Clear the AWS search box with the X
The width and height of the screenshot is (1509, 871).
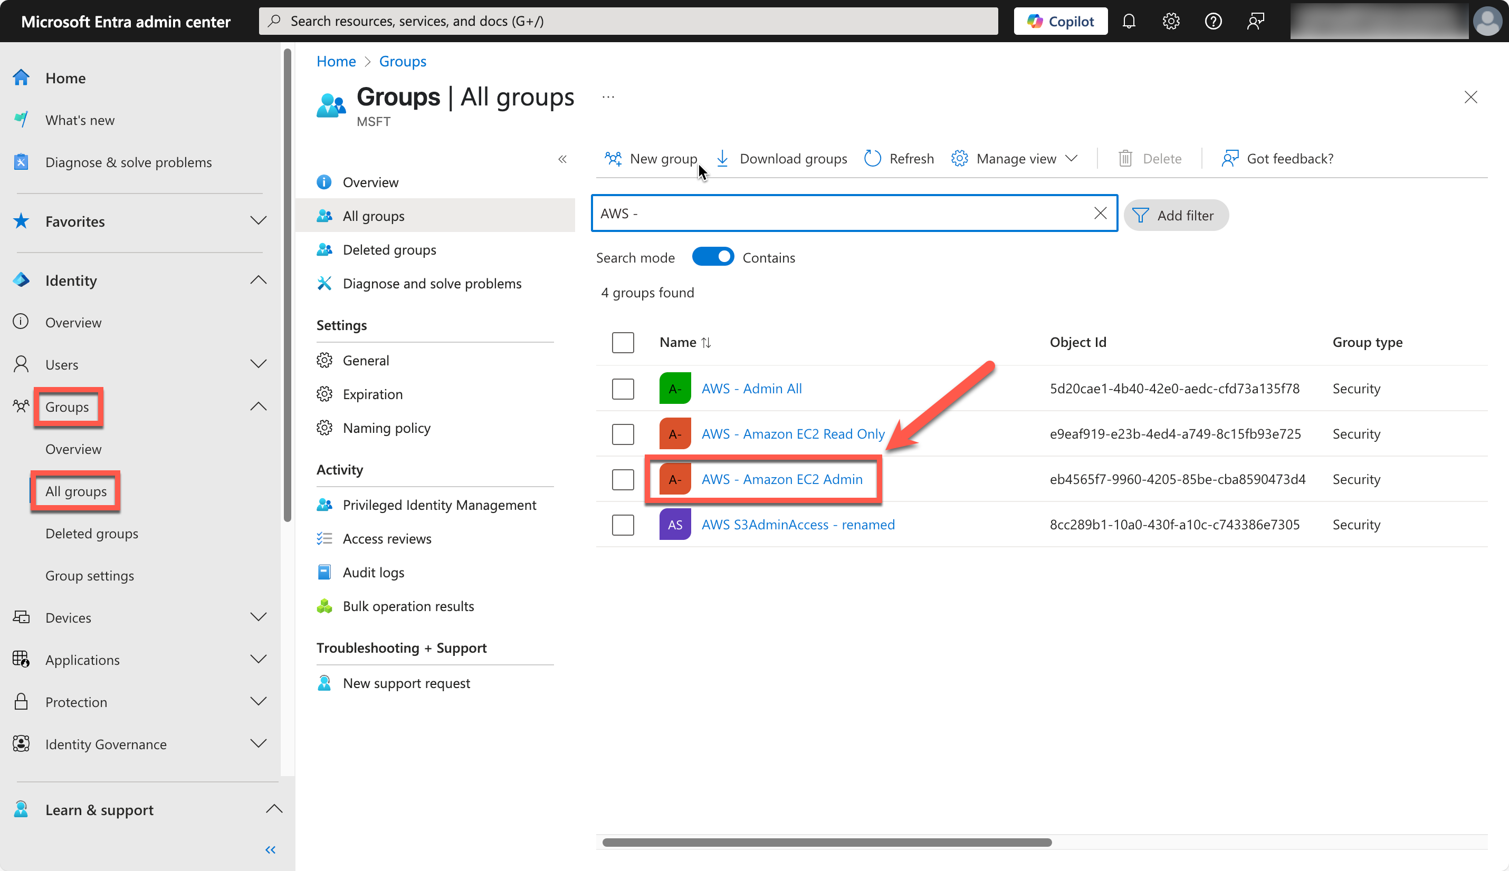[x=1100, y=213]
